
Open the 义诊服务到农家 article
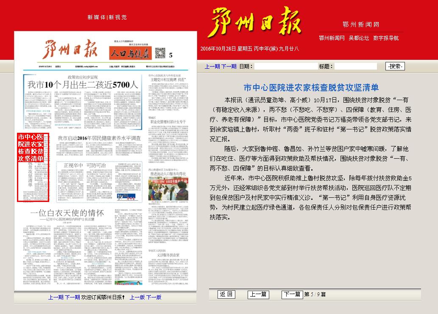click(168, 255)
